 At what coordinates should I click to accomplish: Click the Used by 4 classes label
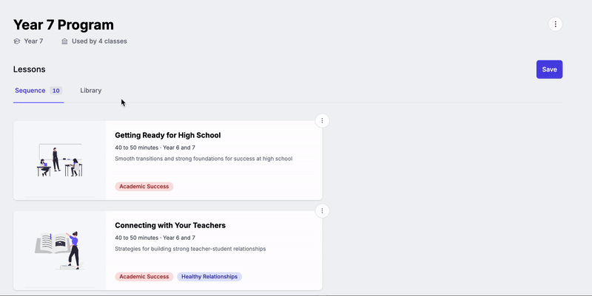99,41
